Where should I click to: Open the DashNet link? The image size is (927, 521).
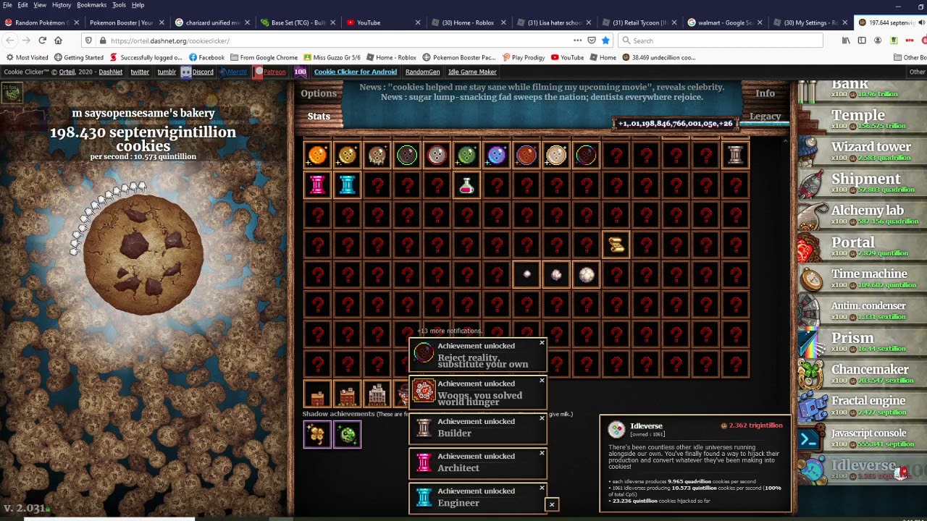(111, 72)
